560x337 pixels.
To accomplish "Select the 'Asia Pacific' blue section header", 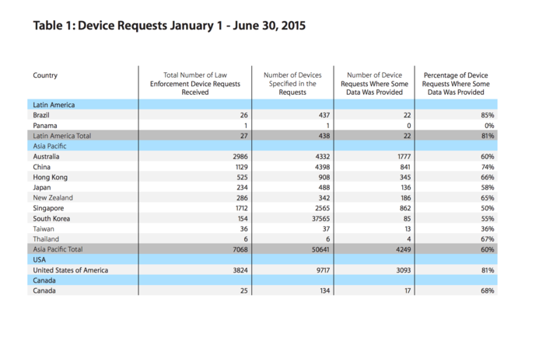I will click(48, 145).
